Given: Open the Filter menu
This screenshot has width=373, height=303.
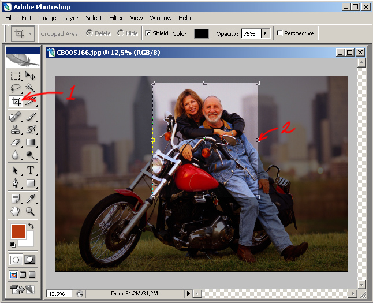Looking at the screenshot, I should click(116, 18).
